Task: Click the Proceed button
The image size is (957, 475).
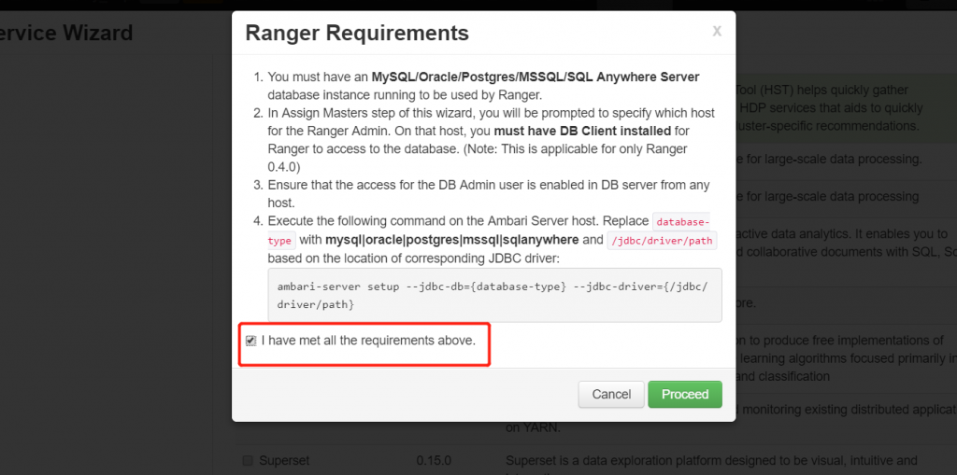Action: (685, 395)
